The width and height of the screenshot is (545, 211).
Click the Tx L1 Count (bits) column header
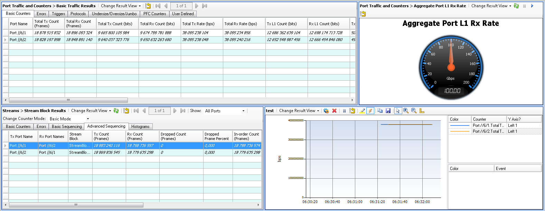click(286, 23)
